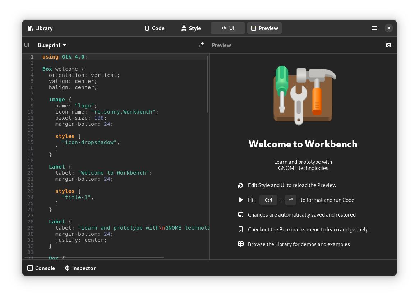Click the reload Preview icon next to first tip
The height and width of the screenshot is (300, 419).
pyautogui.click(x=240, y=185)
